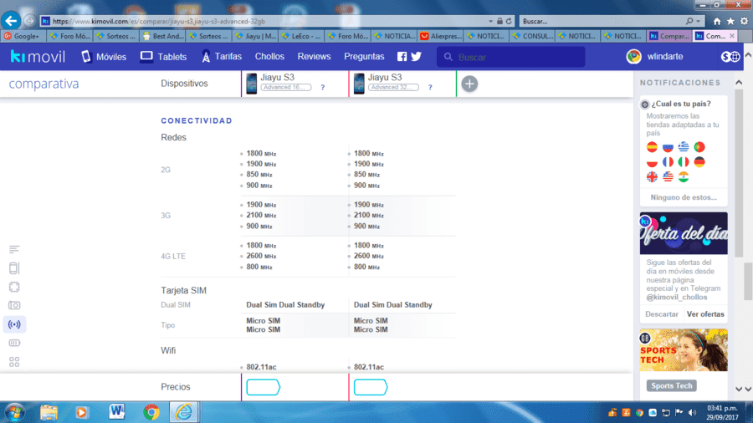Screen dimensions: 753x423
Task: Open the Tarifas menu
Action: (x=222, y=57)
